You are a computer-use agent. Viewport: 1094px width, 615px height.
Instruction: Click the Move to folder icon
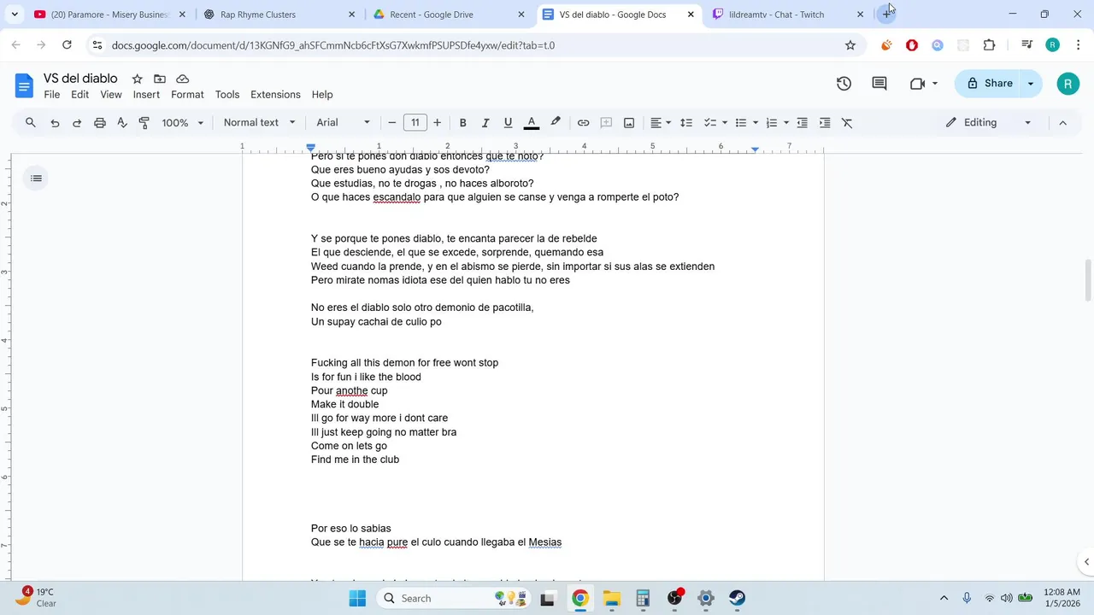pyautogui.click(x=160, y=79)
